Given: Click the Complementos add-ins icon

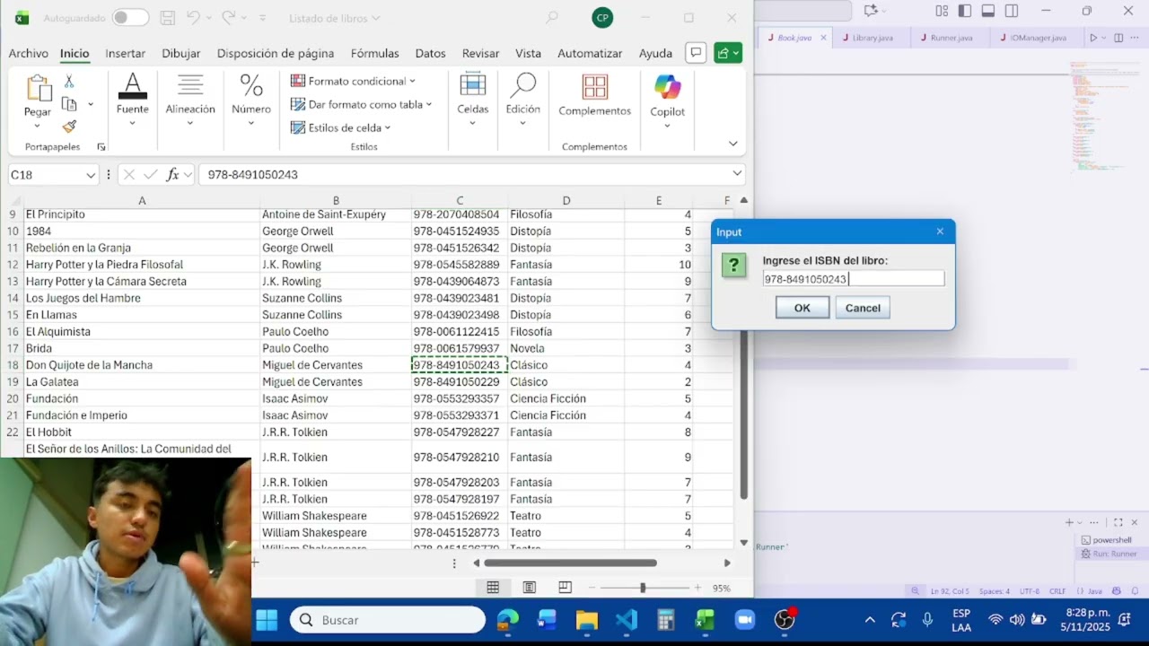Looking at the screenshot, I should coord(594,87).
